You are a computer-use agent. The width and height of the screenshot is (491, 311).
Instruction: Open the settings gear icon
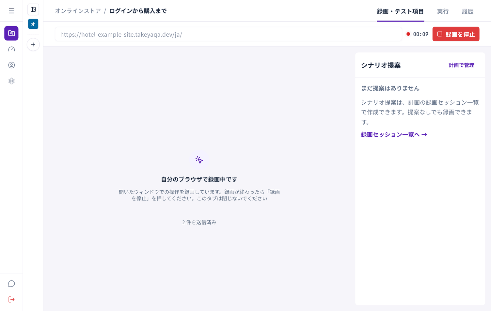pyautogui.click(x=11, y=81)
